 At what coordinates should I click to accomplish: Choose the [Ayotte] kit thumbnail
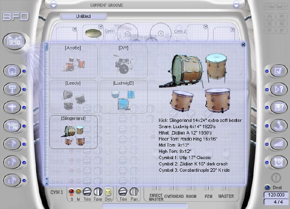point(73,61)
